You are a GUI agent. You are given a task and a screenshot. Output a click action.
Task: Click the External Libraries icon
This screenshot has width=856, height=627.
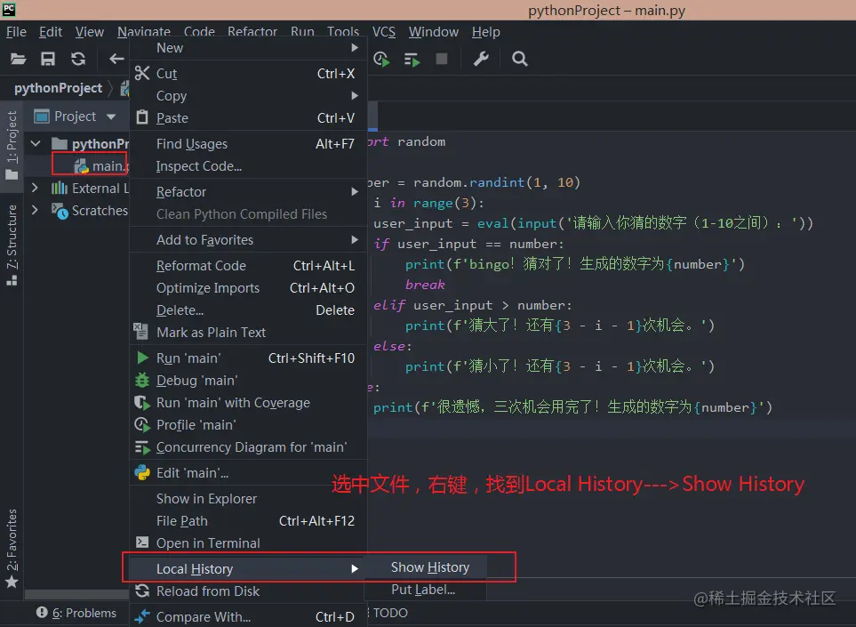click(x=59, y=189)
